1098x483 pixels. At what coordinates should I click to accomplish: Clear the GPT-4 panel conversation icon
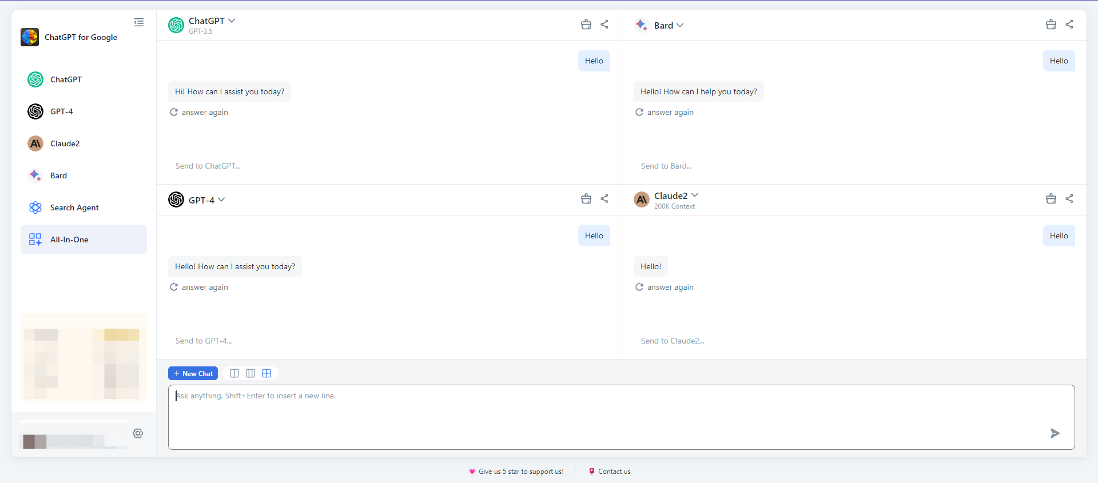(x=586, y=199)
